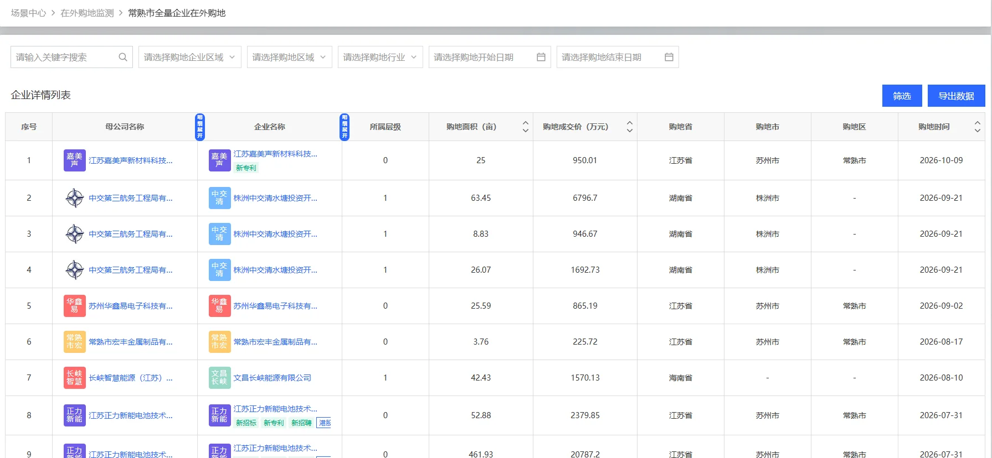Open 请选择购地企业区域 dropdown
Screen dimensions: 992x458
(x=190, y=57)
